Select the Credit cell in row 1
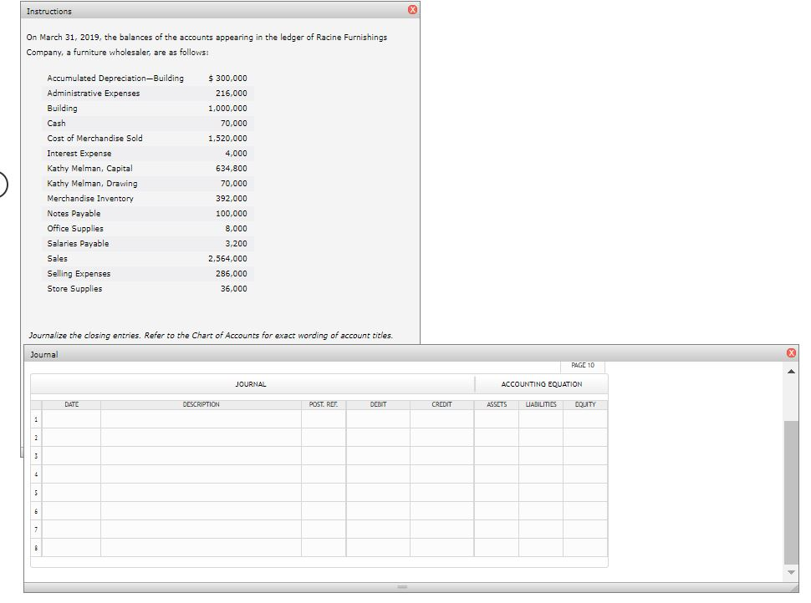811x603 pixels. click(441, 418)
